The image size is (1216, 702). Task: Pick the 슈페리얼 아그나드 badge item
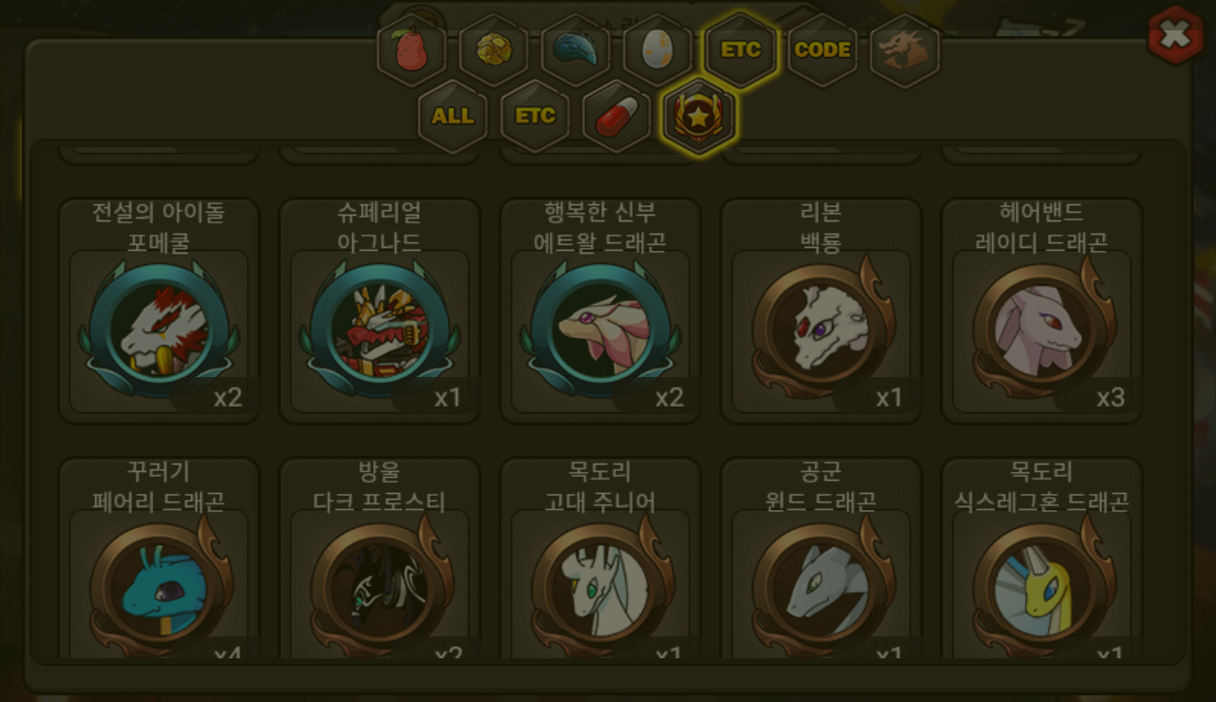[x=379, y=311]
